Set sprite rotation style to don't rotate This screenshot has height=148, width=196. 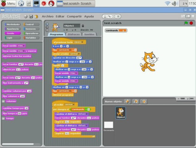pyautogui.click(x=47, y=30)
